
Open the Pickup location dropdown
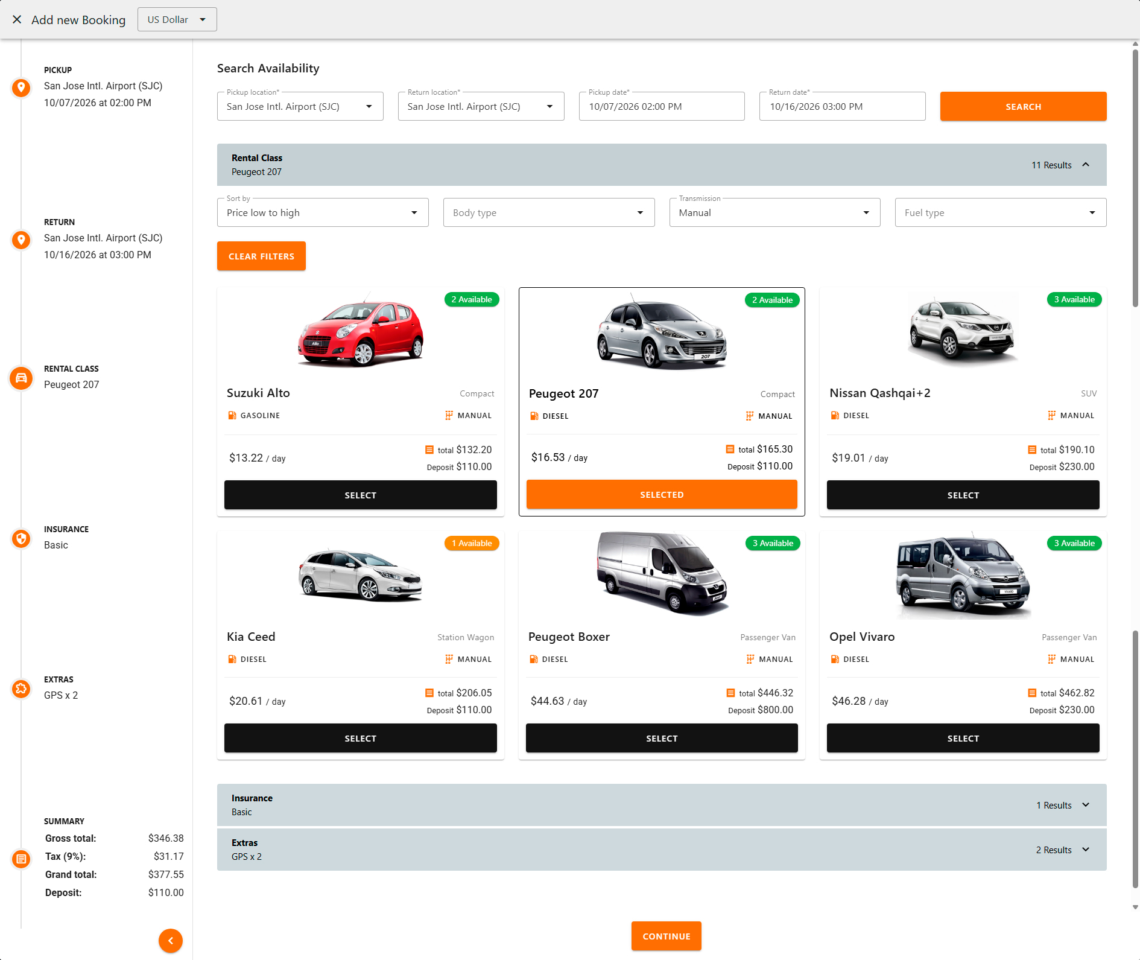300,106
